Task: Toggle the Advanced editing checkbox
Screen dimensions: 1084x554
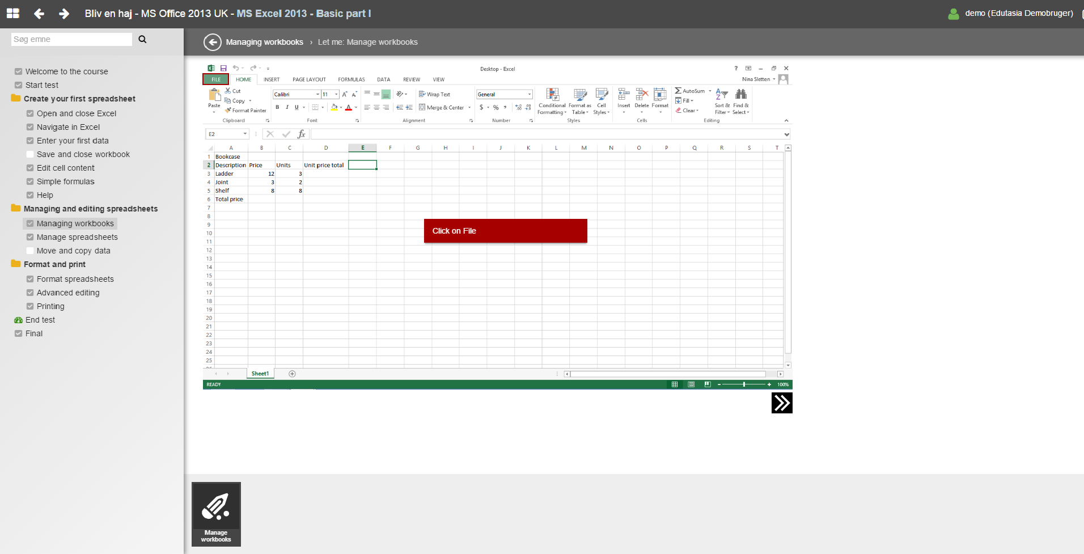Action: (x=30, y=293)
